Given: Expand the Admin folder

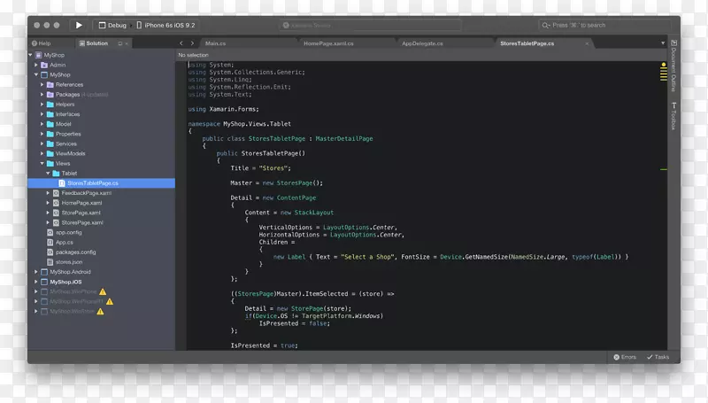Looking at the screenshot, I should [36, 65].
